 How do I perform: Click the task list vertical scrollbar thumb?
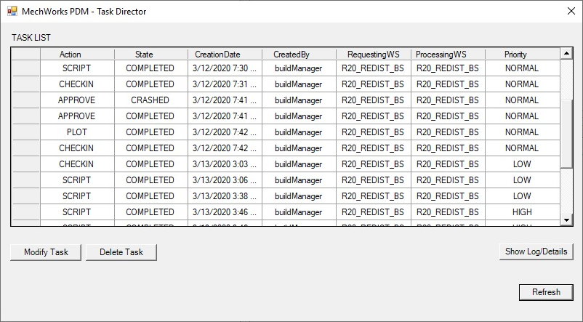(566, 134)
